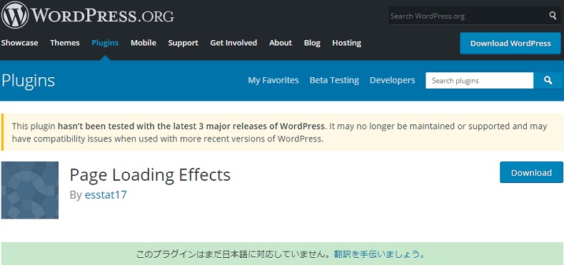Open the Page Loading Effects plugin icon
This screenshot has height=265, width=564.
30,190
